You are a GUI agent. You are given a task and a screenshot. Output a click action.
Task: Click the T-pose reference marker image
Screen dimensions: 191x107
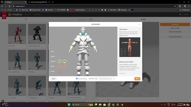[130, 47]
